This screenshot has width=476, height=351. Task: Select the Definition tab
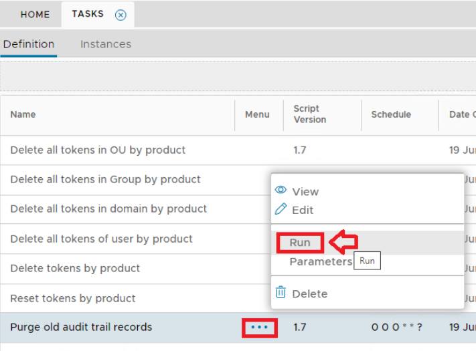point(29,44)
